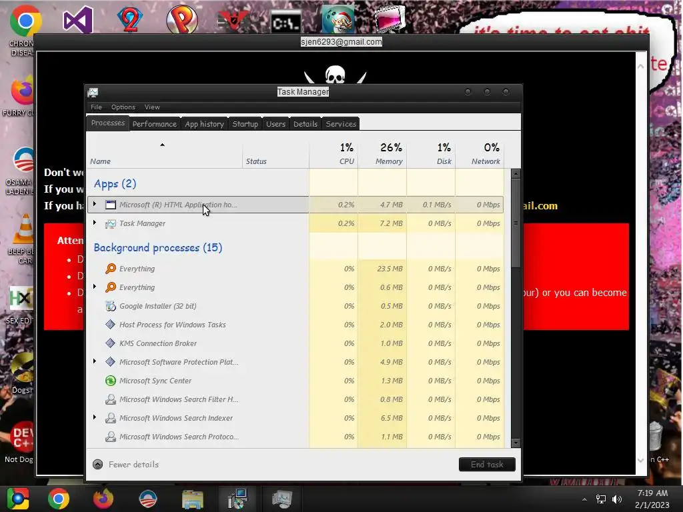
Task: Open the command prompt desktop icon
Action: point(285,22)
